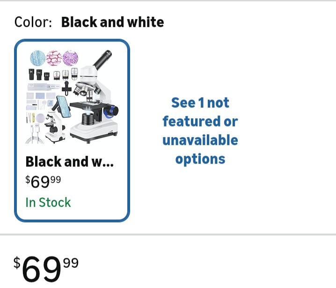Click the pink cell specimen circle
The height and width of the screenshot is (288, 336).
(54, 59)
